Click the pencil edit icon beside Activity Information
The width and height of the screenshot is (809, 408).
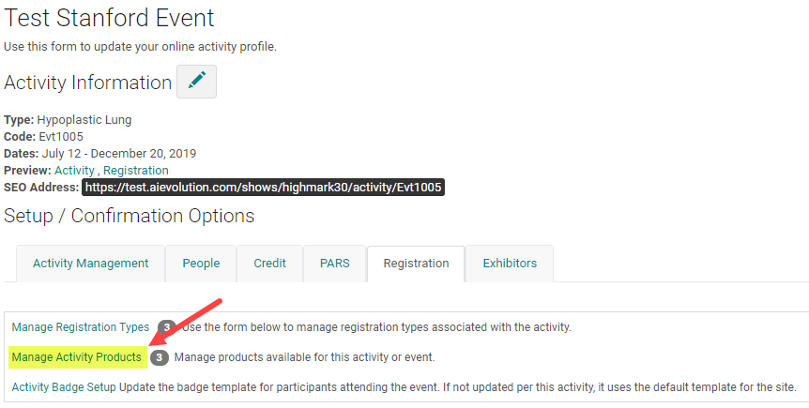click(x=196, y=82)
